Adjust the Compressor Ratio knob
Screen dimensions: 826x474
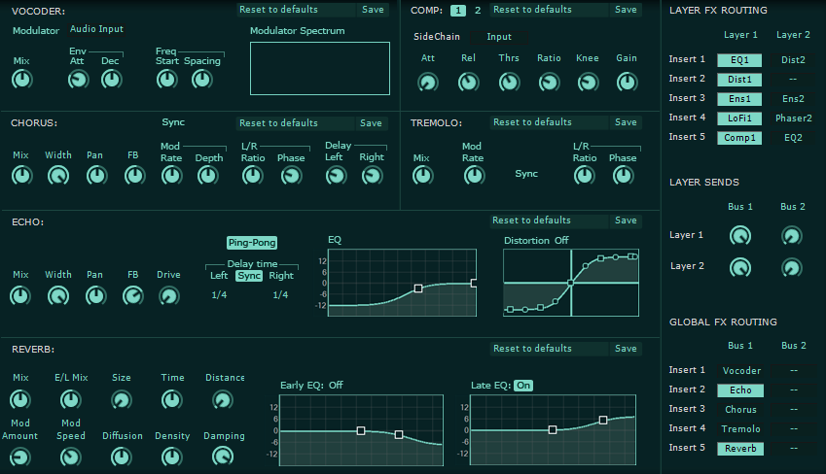tap(549, 83)
